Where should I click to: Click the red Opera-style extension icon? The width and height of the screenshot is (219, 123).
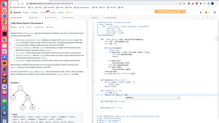pos(189,4)
